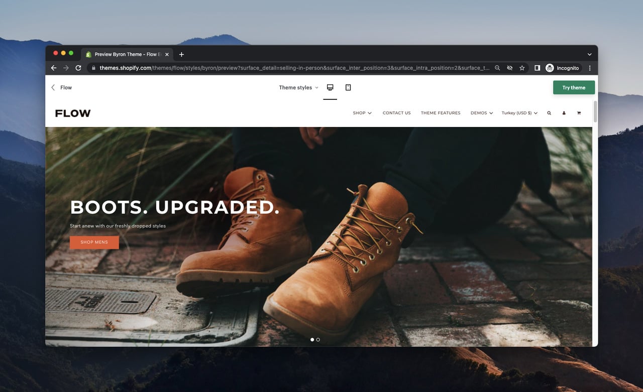This screenshot has height=392, width=643.
Task: Click the third-party cookies blocked eye icon
Action: tap(510, 68)
